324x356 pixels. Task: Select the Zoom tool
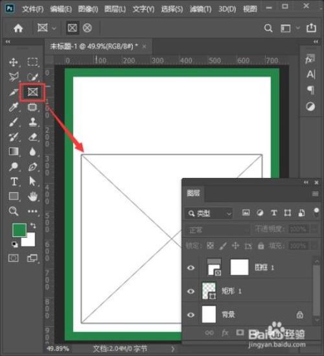pos(14,211)
